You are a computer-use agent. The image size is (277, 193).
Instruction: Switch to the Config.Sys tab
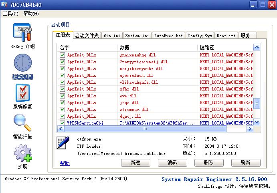coord(200,36)
